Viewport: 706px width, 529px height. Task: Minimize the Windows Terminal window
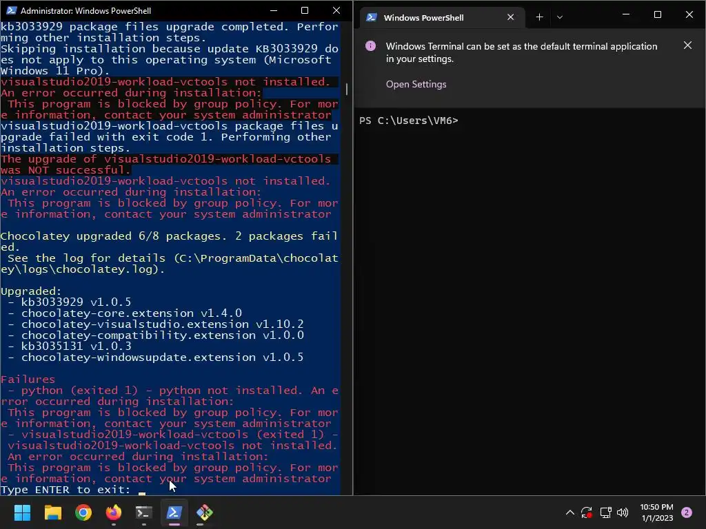(x=626, y=14)
